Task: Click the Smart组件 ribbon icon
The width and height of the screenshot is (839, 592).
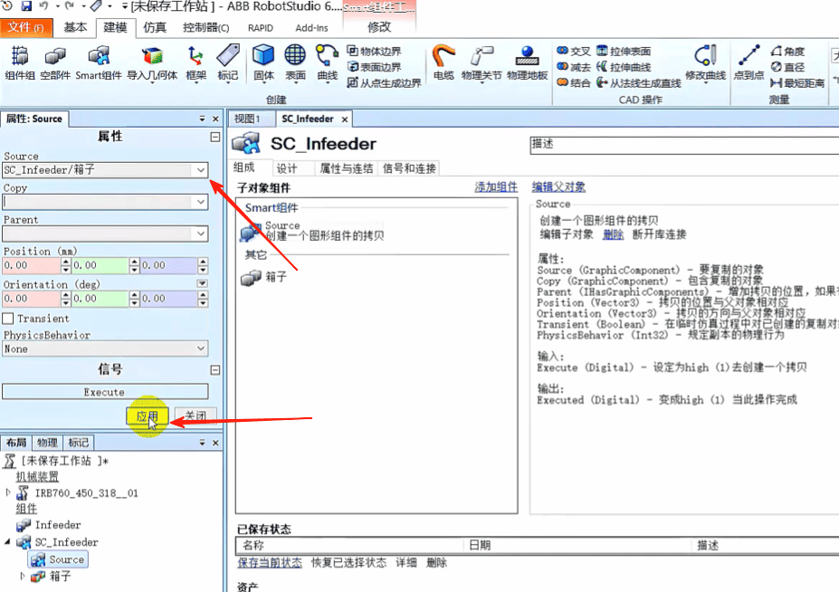Action: [99, 62]
